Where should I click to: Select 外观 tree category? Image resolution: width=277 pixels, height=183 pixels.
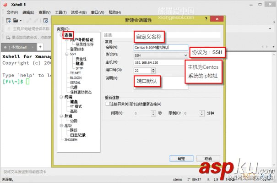coord(68,116)
